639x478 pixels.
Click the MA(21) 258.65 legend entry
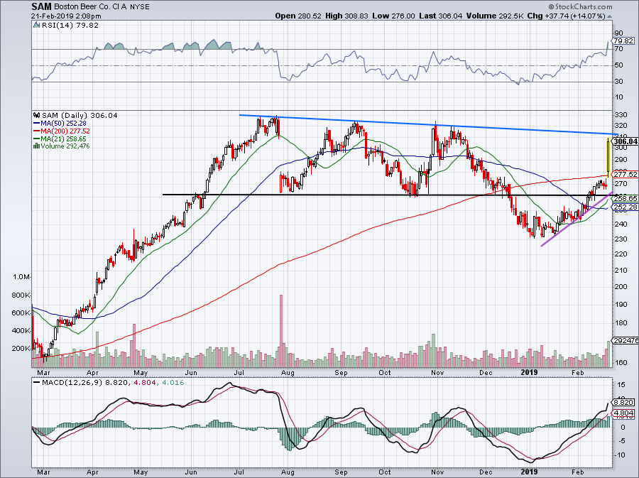[60, 138]
